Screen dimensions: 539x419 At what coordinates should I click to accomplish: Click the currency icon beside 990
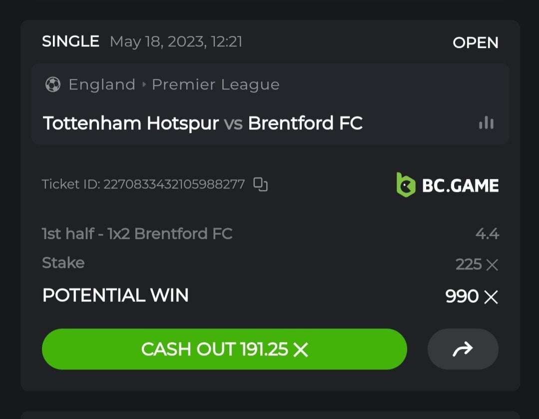pos(491,297)
